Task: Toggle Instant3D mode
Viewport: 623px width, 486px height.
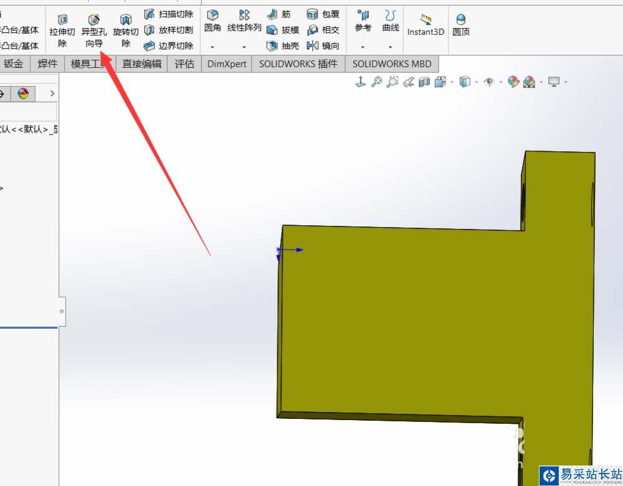Action: click(426, 25)
